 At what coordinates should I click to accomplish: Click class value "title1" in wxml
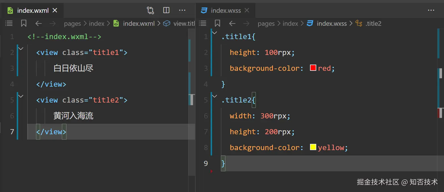(x=106, y=52)
